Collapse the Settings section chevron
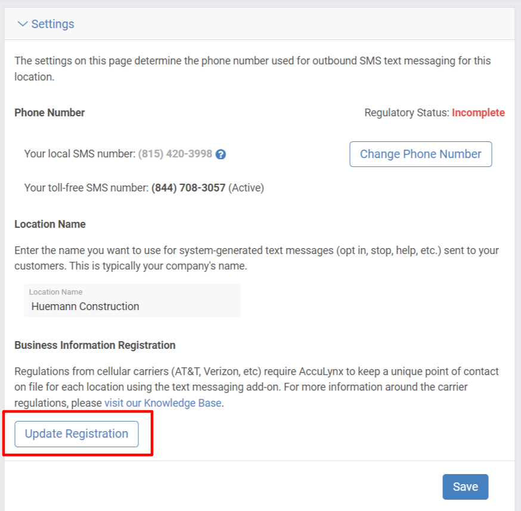Image resolution: width=521 pixels, height=511 pixels. tap(22, 24)
